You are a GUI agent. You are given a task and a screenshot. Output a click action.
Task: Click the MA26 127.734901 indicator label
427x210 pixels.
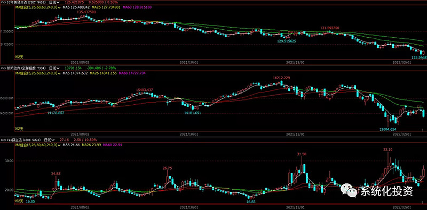point(106,8)
